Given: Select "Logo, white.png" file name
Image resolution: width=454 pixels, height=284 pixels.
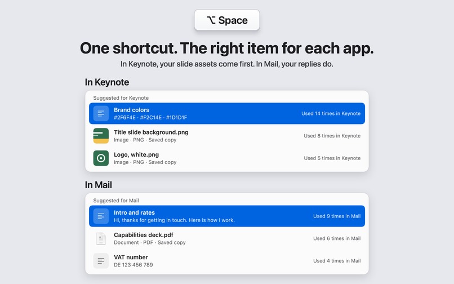Looking at the screenshot, I should 136,154.
